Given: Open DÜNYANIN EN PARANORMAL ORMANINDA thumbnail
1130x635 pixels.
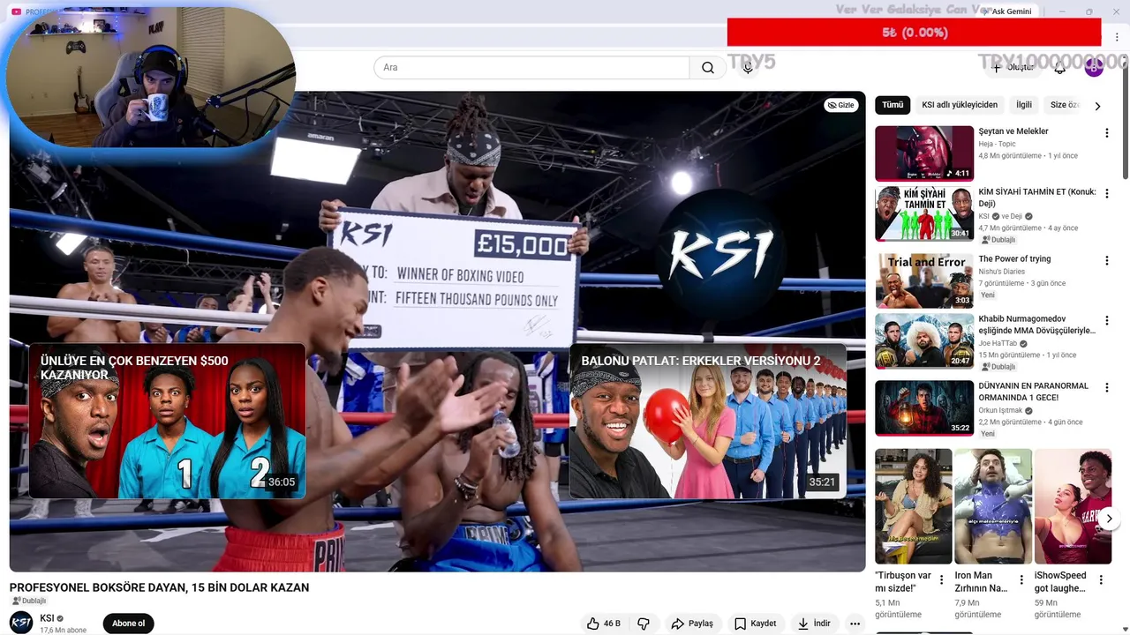Looking at the screenshot, I should coord(924,407).
